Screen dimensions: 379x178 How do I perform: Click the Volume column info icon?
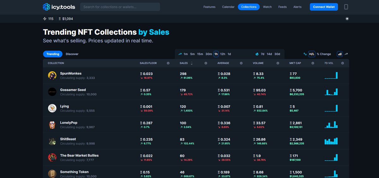278,63
